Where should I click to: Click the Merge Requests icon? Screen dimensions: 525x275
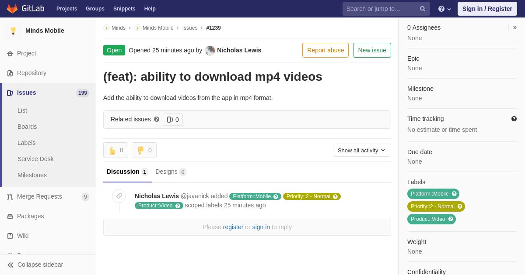click(x=10, y=196)
